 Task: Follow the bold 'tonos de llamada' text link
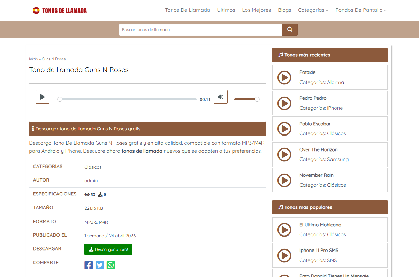(x=142, y=151)
